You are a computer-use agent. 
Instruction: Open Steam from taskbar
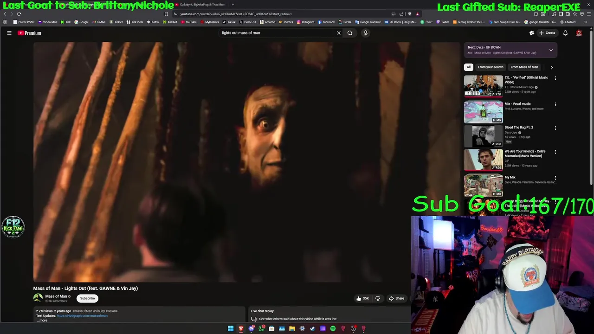(312, 328)
